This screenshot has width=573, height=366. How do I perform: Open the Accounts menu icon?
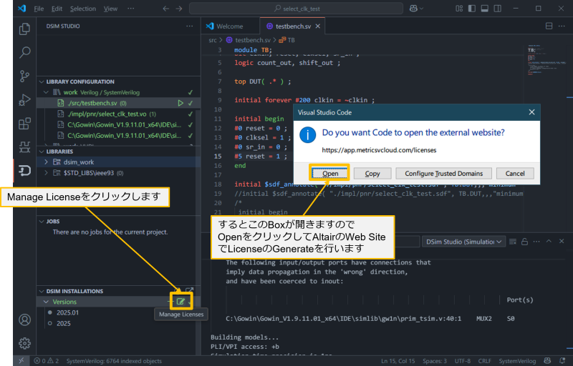[24, 320]
